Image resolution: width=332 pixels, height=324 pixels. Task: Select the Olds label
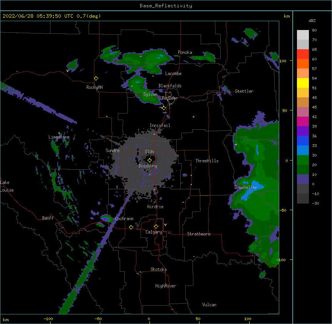coord(149,152)
